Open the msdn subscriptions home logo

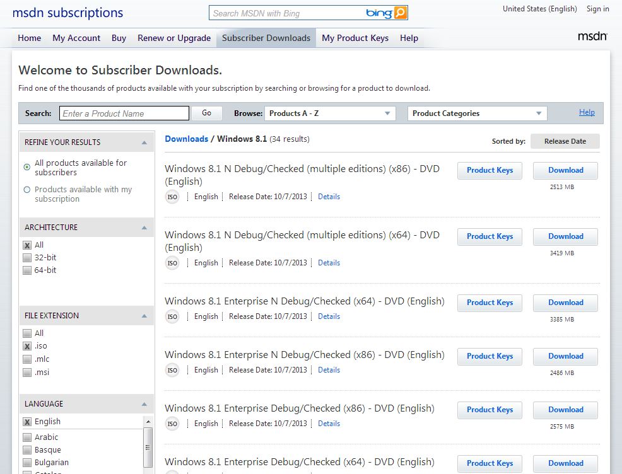point(68,13)
